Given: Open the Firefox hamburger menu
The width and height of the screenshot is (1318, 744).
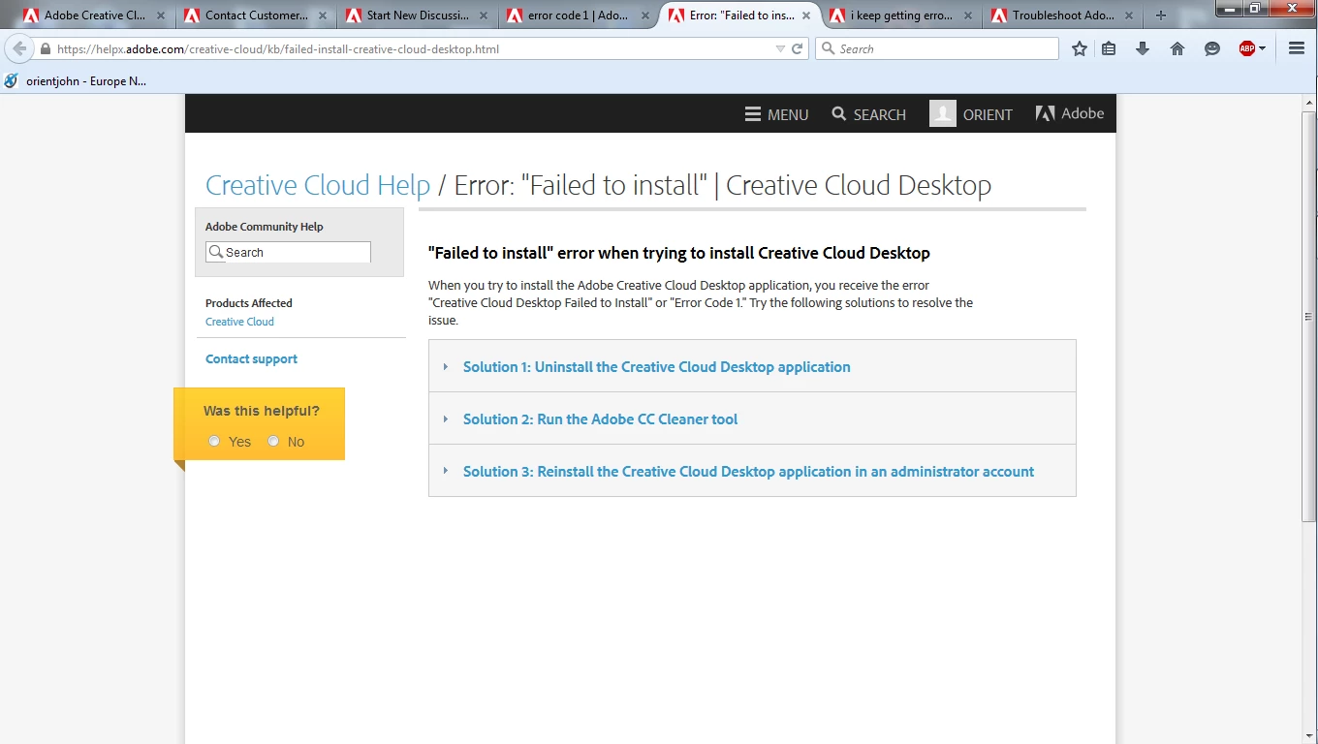Looking at the screenshot, I should pyautogui.click(x=1297, y=48).
